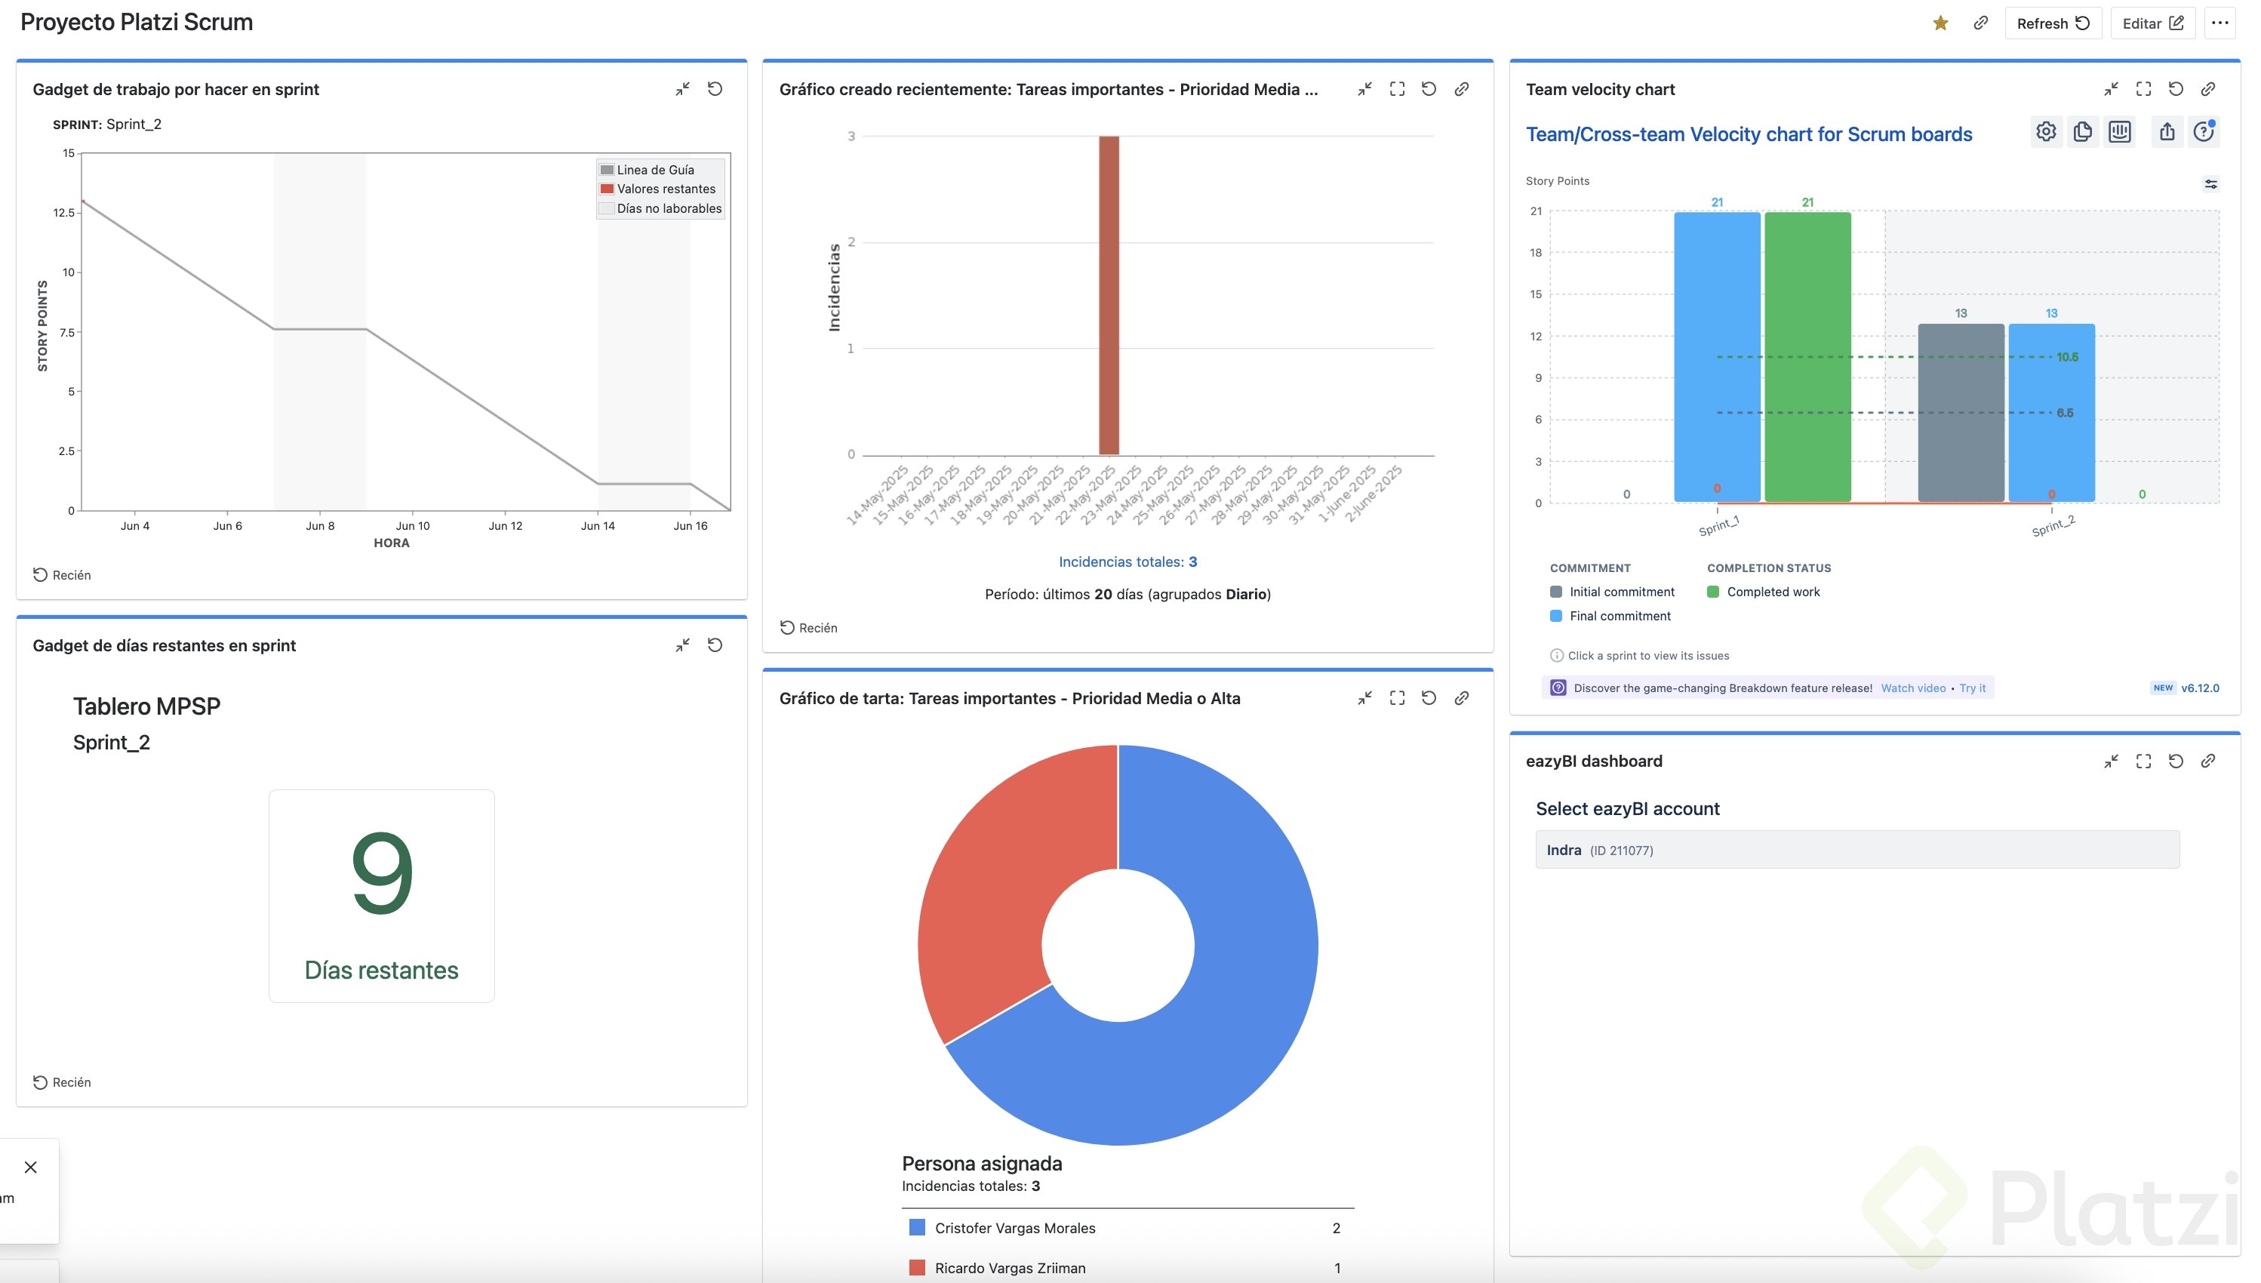Click the share/export icon in velocity chart
Viewport: 2261px width, 1283px height.
click(x=2167, y=132)
